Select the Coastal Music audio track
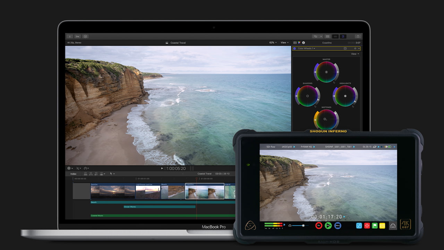The image size is (444, 250). coord(162,216)
